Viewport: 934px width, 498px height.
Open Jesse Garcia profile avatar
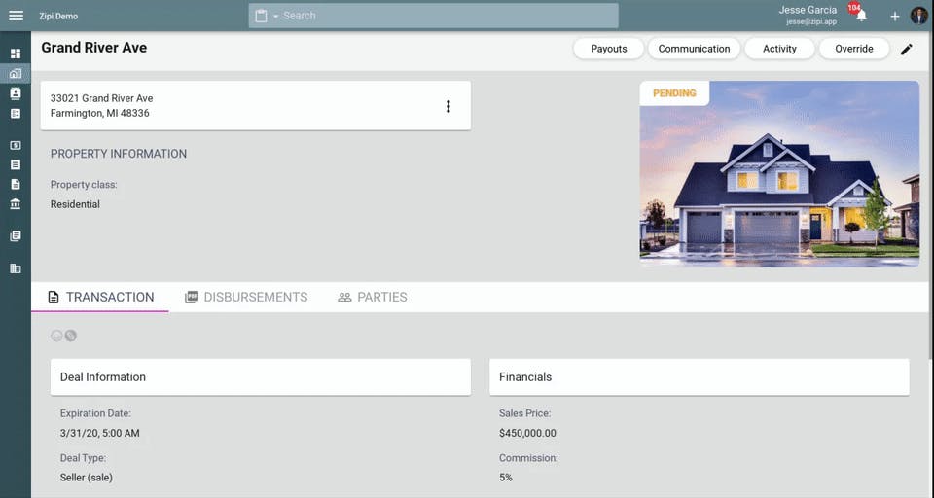tap(919, 16)
